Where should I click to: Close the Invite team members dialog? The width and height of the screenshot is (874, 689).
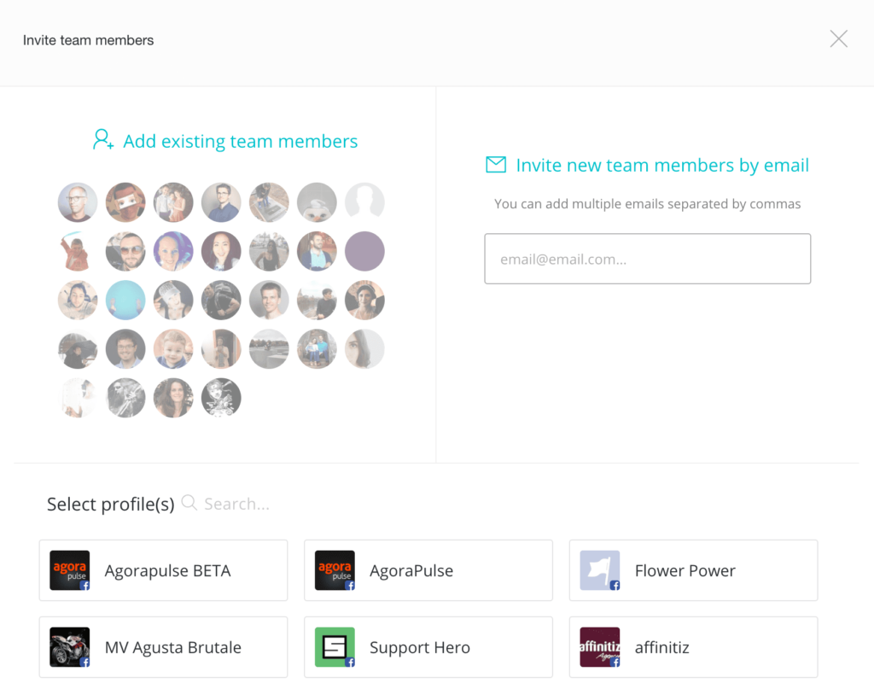838,39
